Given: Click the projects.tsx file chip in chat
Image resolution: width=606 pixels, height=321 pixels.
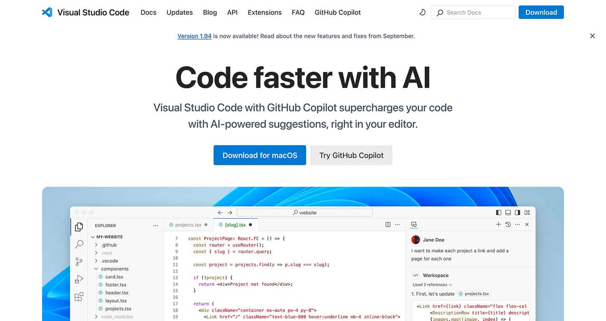Looking at the screenshot, I should [x=474, y=294].
